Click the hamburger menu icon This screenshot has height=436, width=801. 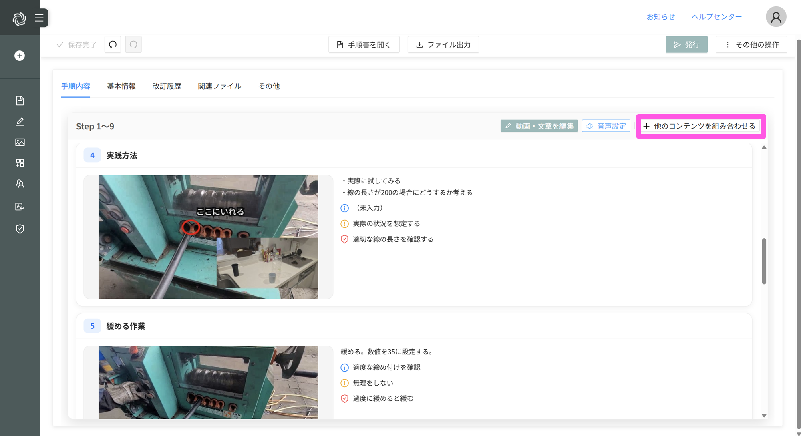pyautogui.click(x=39, y=18)
